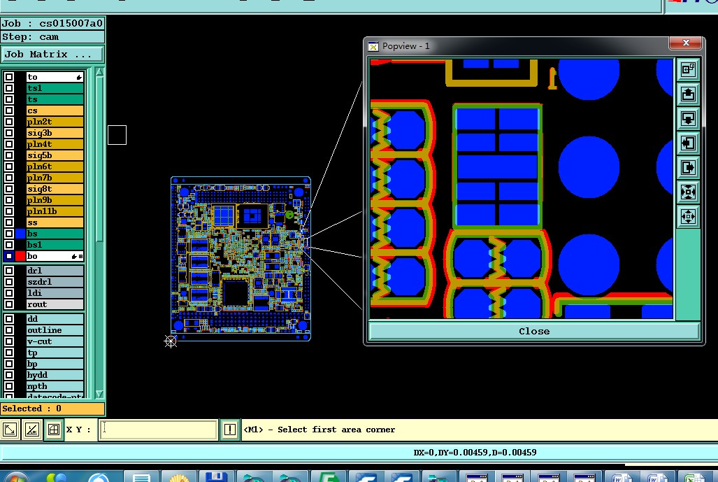Click the layer list scroll up arrow
Screen dimensions: 718x482
coord(99,72)
